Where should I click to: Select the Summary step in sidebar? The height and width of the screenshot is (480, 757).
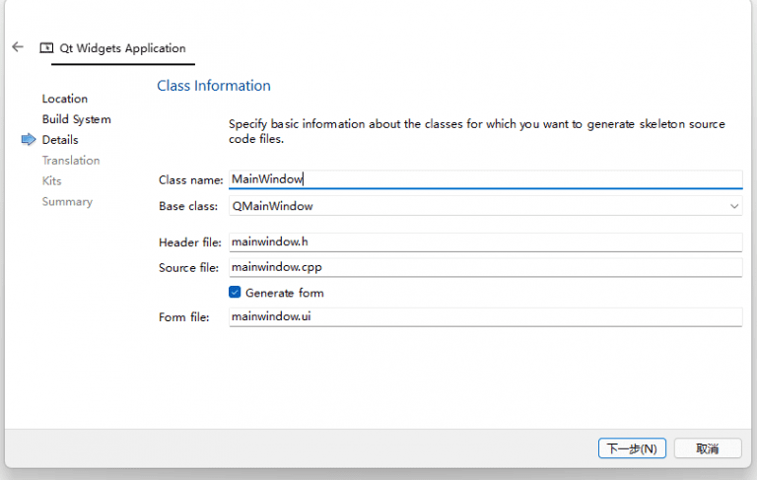point(67,202)
